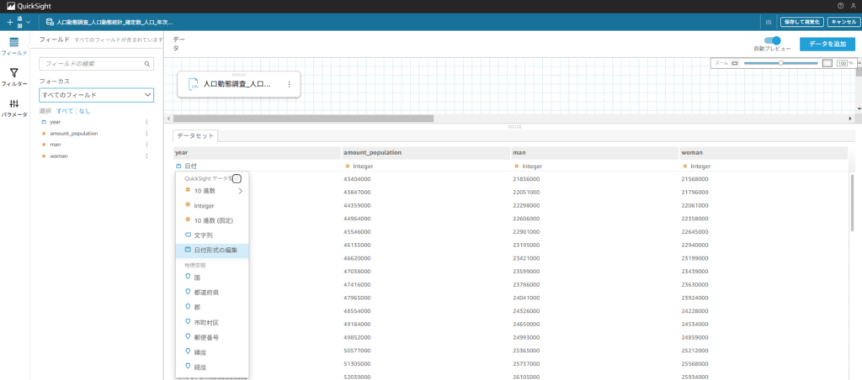Screen dimensions: 862x380
Task: Toggle the 自動プレビュー switch
Action: click(772, 40)
